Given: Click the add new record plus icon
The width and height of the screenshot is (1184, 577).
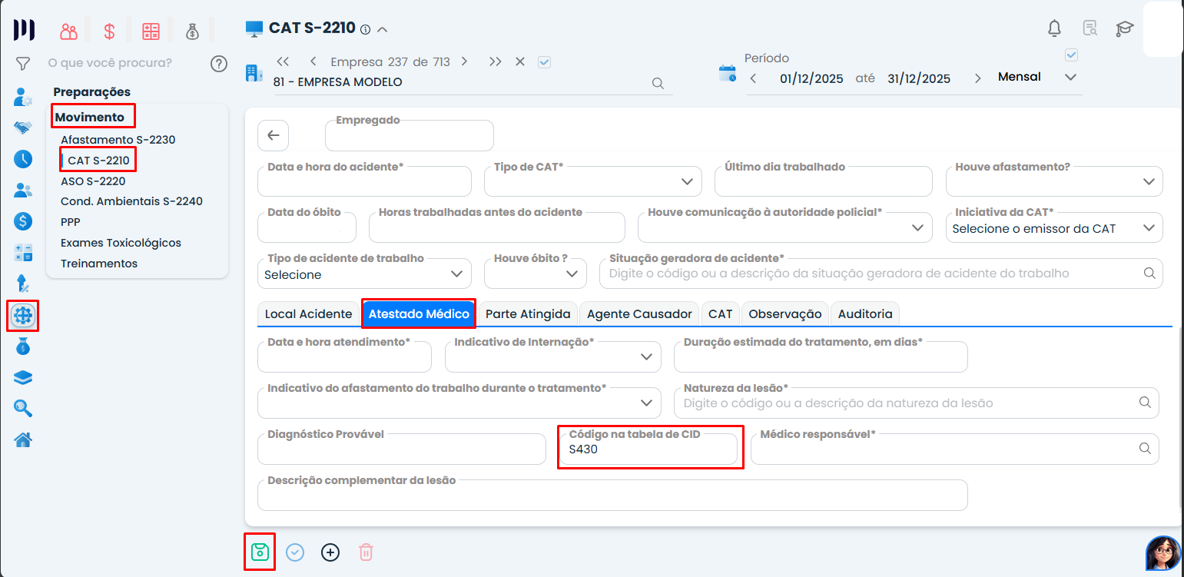Looking at the screenshot, I should tap(330, 552).
